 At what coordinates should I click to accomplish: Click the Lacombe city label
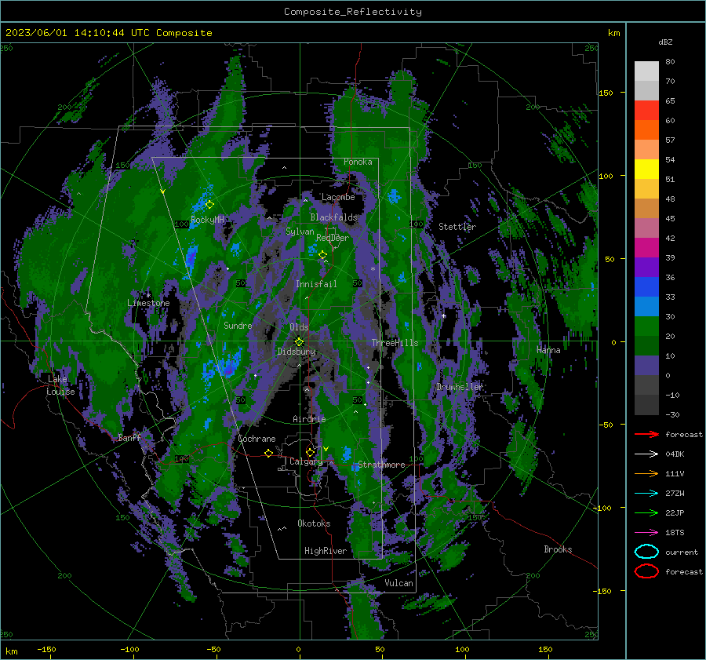pyautogui.click(x=338, y=197)
